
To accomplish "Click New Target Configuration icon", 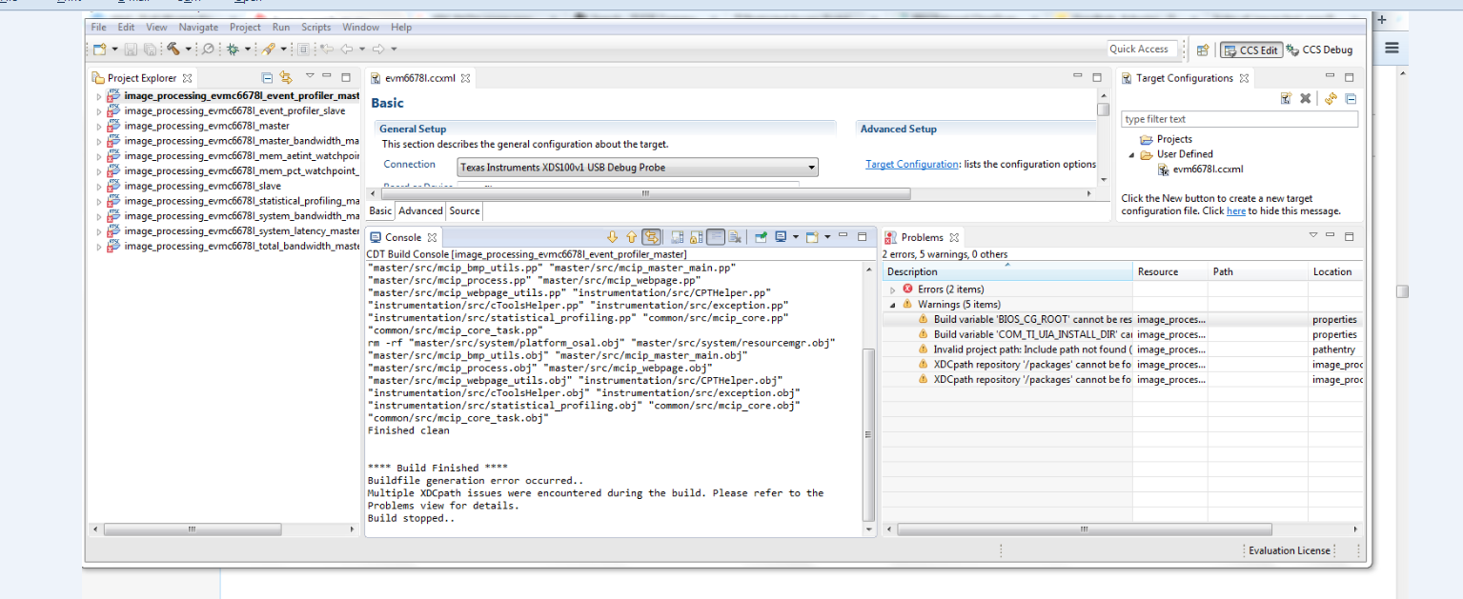I will coord(1286,98).
